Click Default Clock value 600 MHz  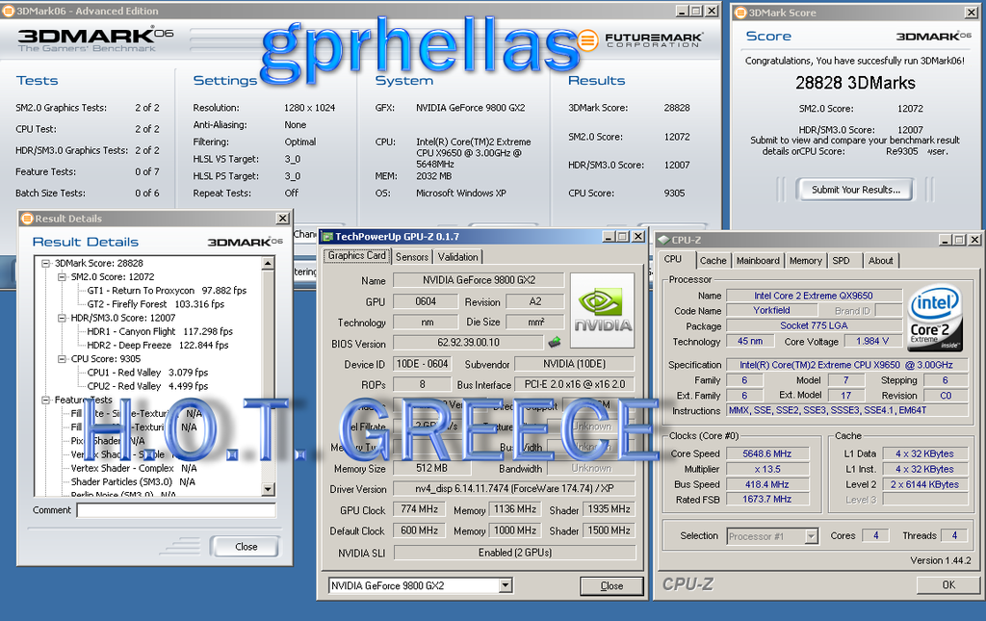[x=419, y=530]
